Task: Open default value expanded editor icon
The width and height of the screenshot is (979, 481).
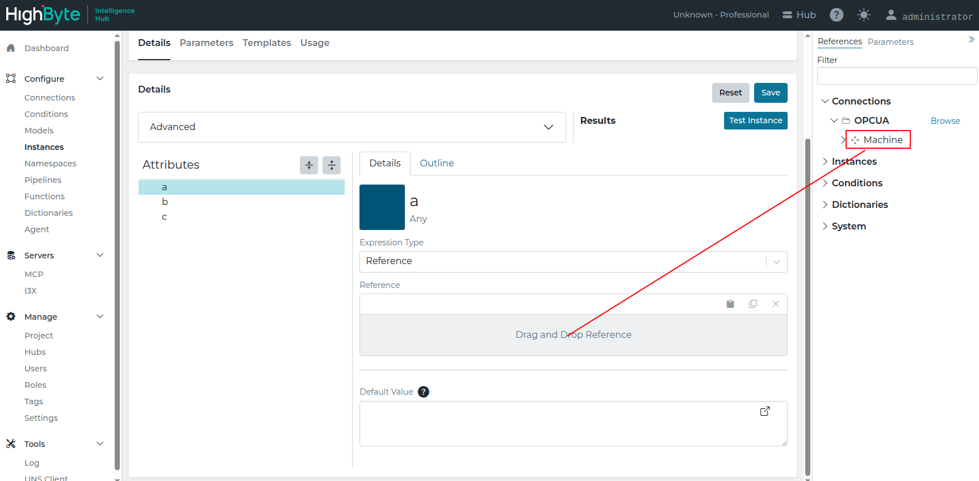Action: tap(765, 411)
